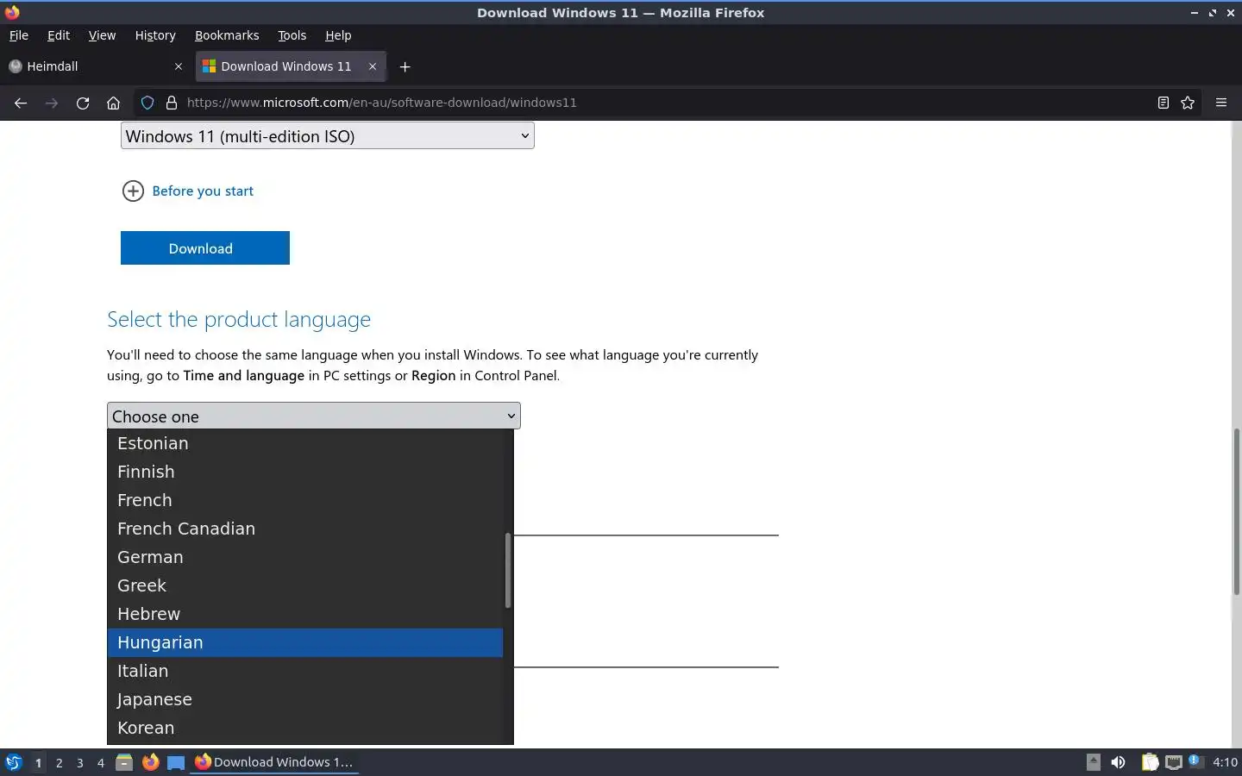The image size is (1242, 776).
Task: Launch Firefox from the taskbar launcher
Action: pyautogui.click(x=150, y=762)
